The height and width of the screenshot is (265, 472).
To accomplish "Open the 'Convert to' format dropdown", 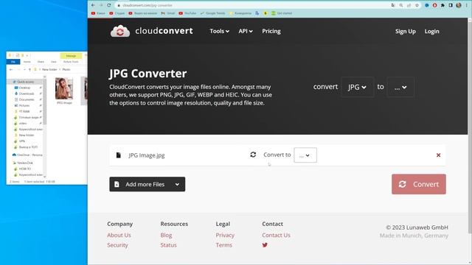I will [305, 155].
